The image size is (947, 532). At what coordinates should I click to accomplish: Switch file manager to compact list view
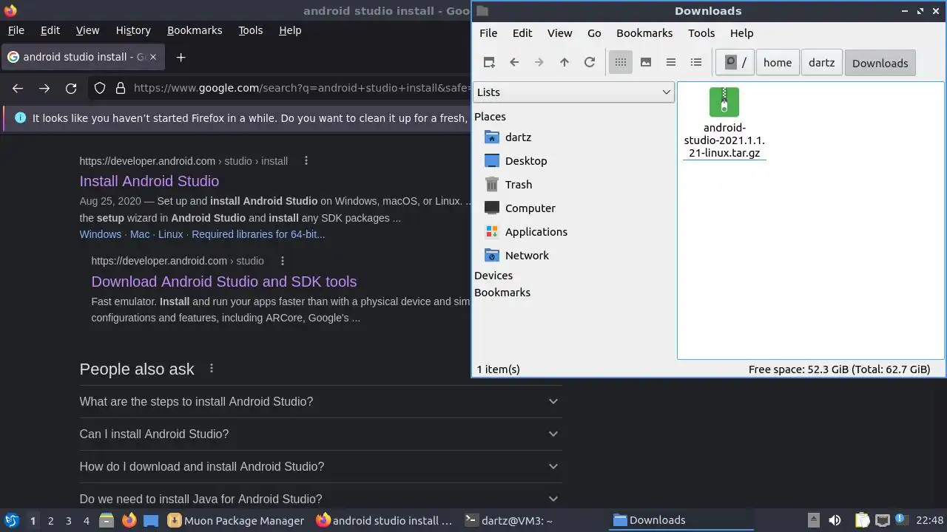(671, 63)
